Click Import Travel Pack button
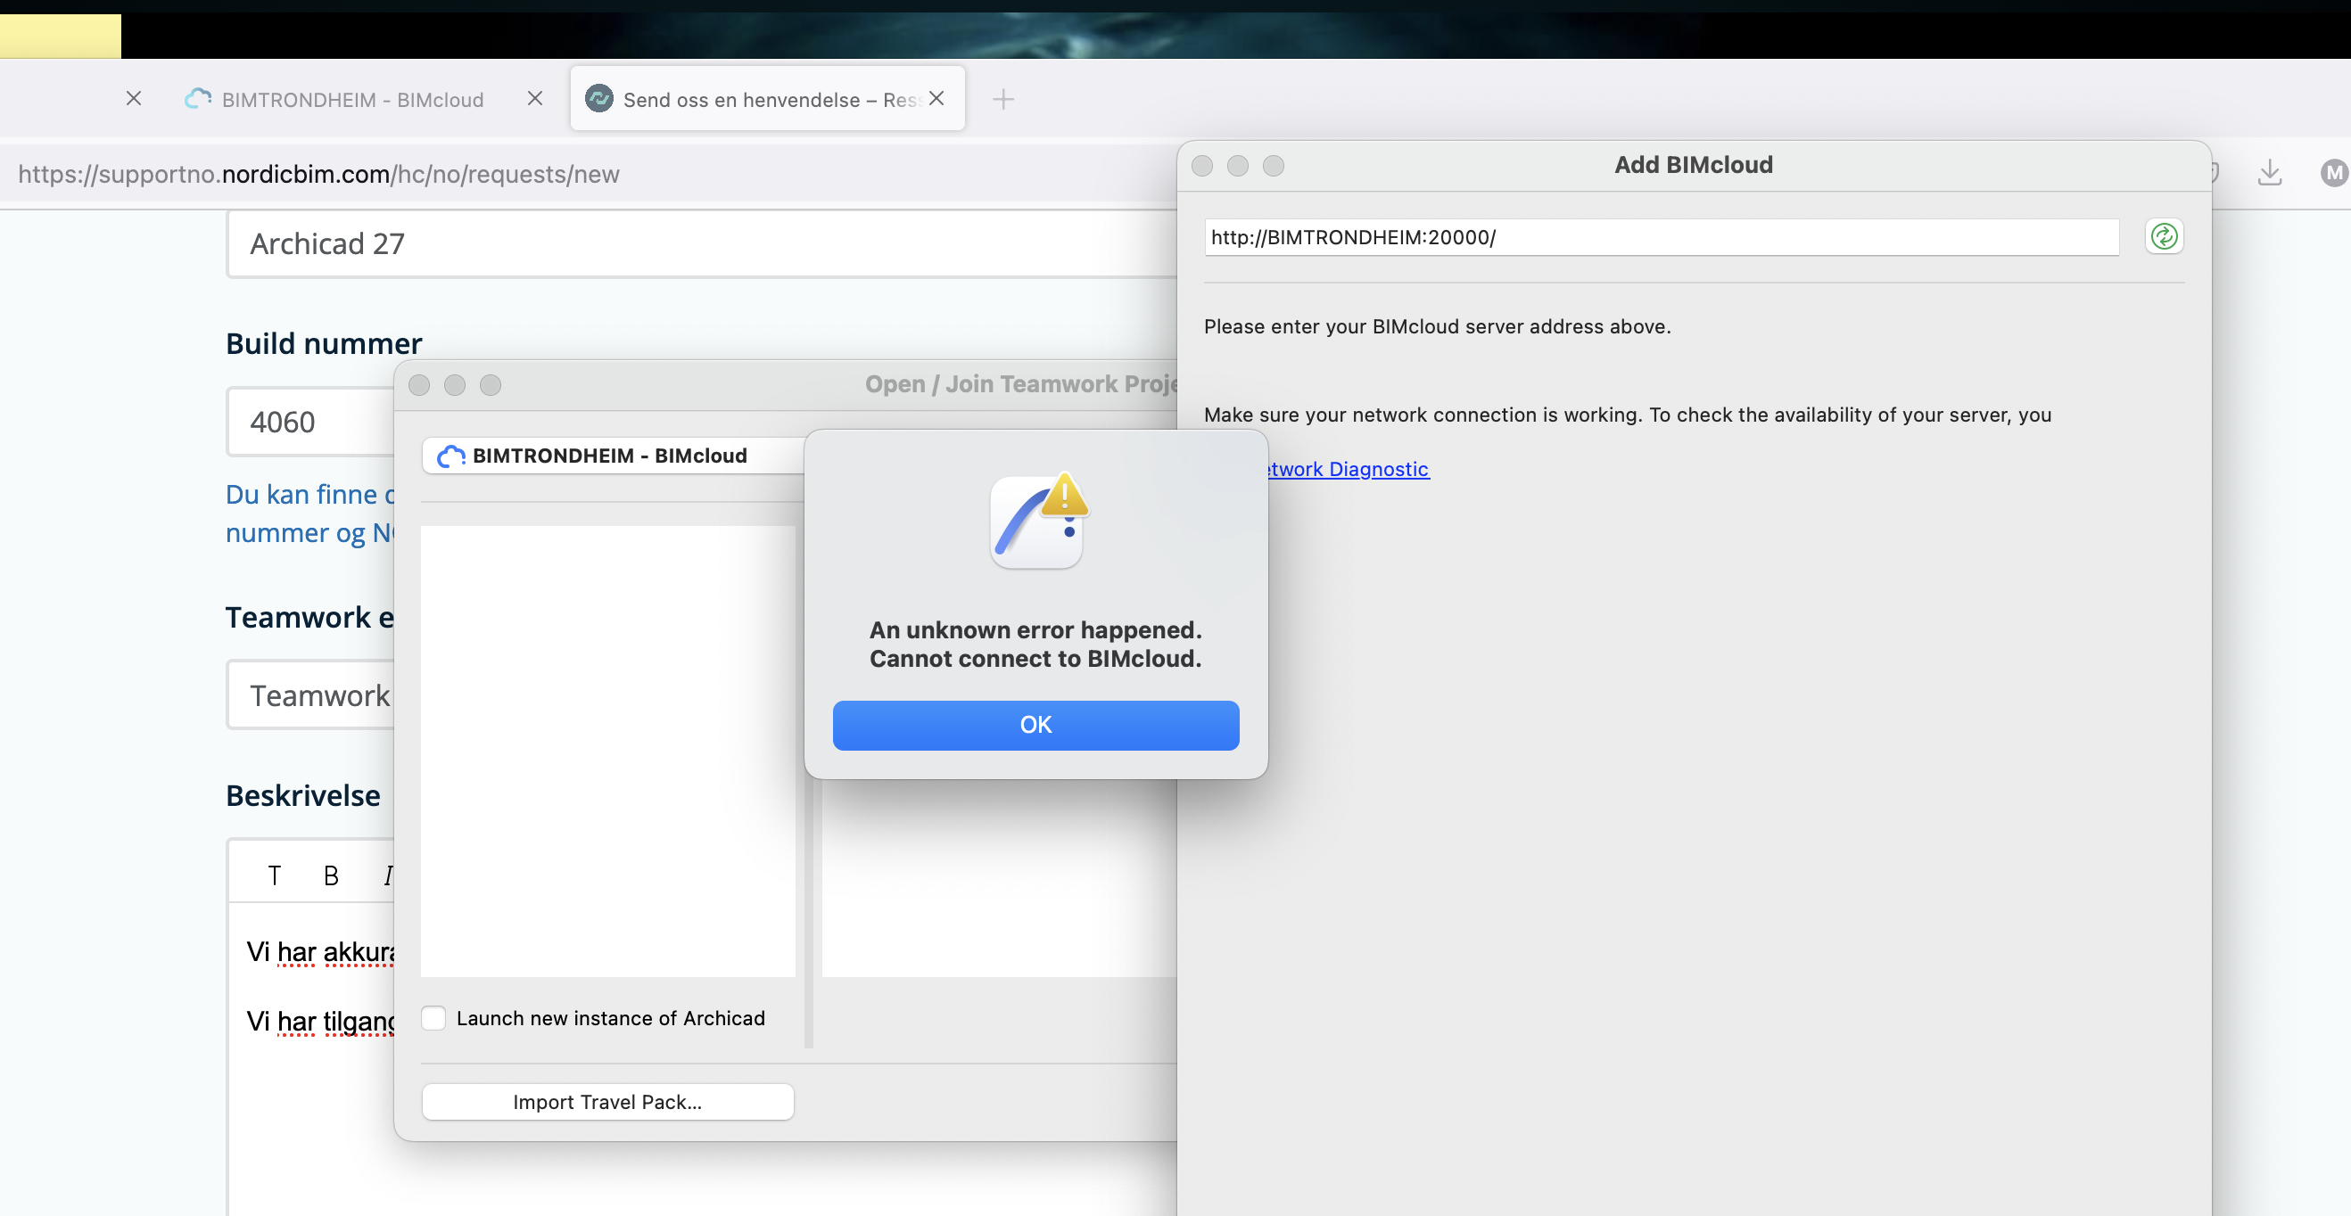 606,1102
